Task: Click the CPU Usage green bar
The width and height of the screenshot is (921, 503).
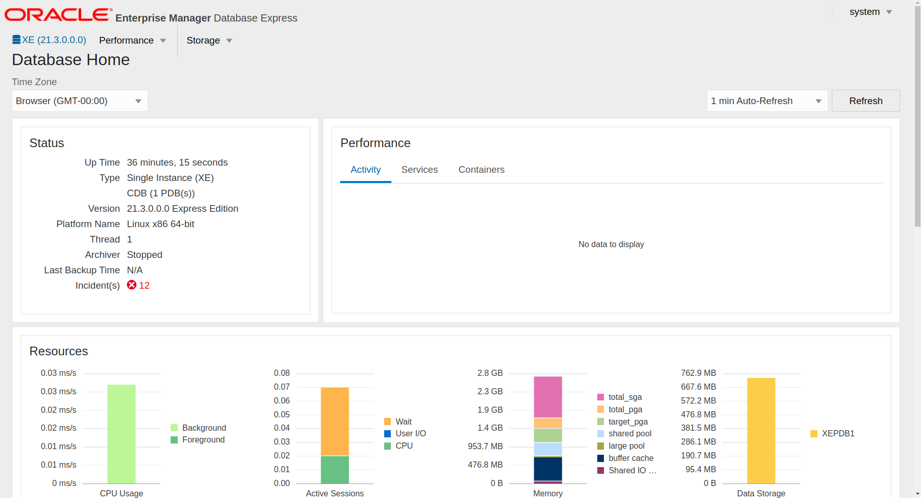Action: [121, 434]
